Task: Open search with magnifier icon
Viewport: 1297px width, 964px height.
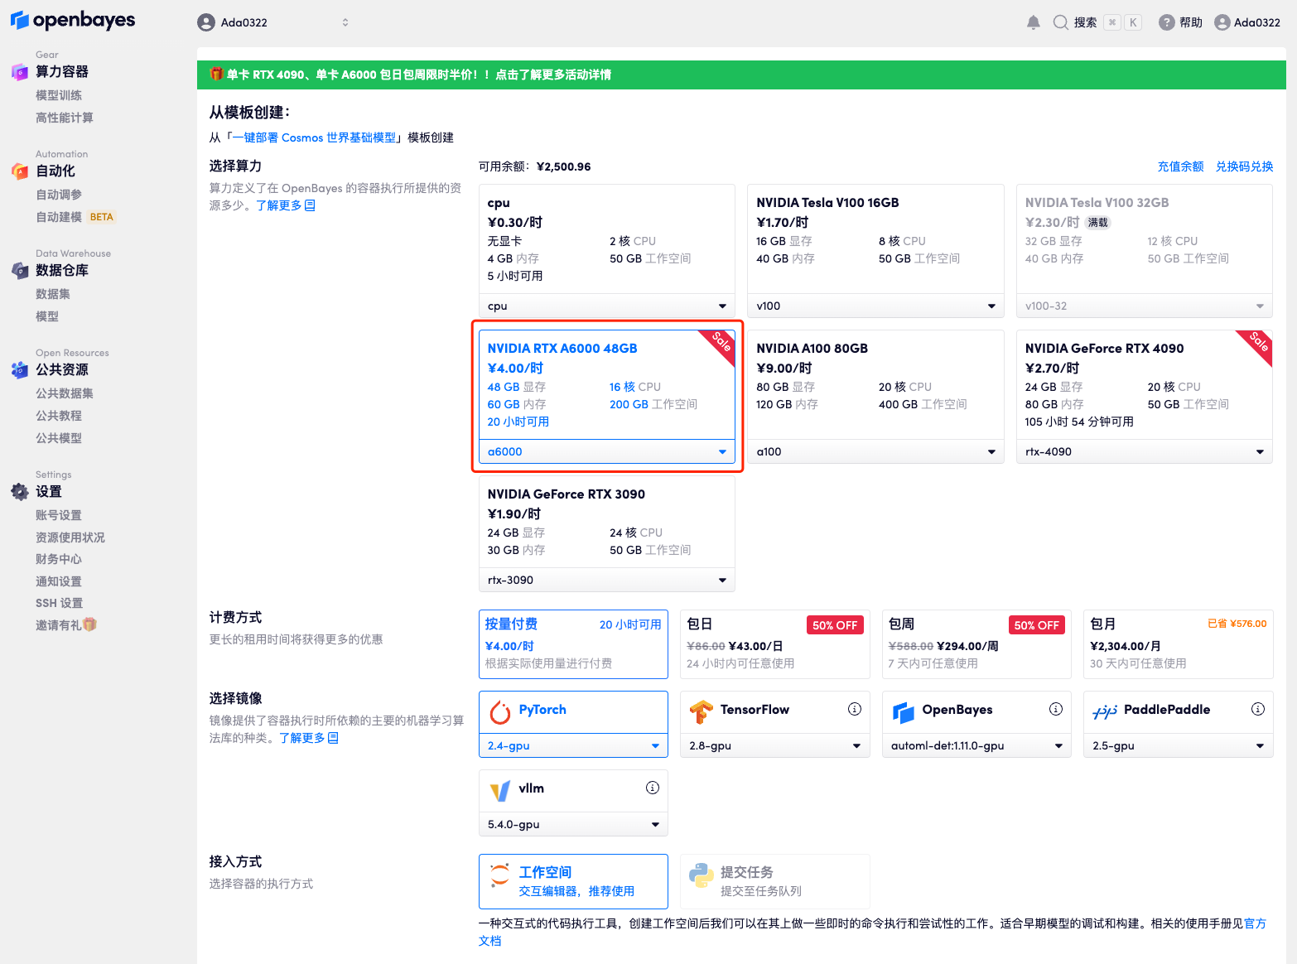Action: (x=1060, y=22)
